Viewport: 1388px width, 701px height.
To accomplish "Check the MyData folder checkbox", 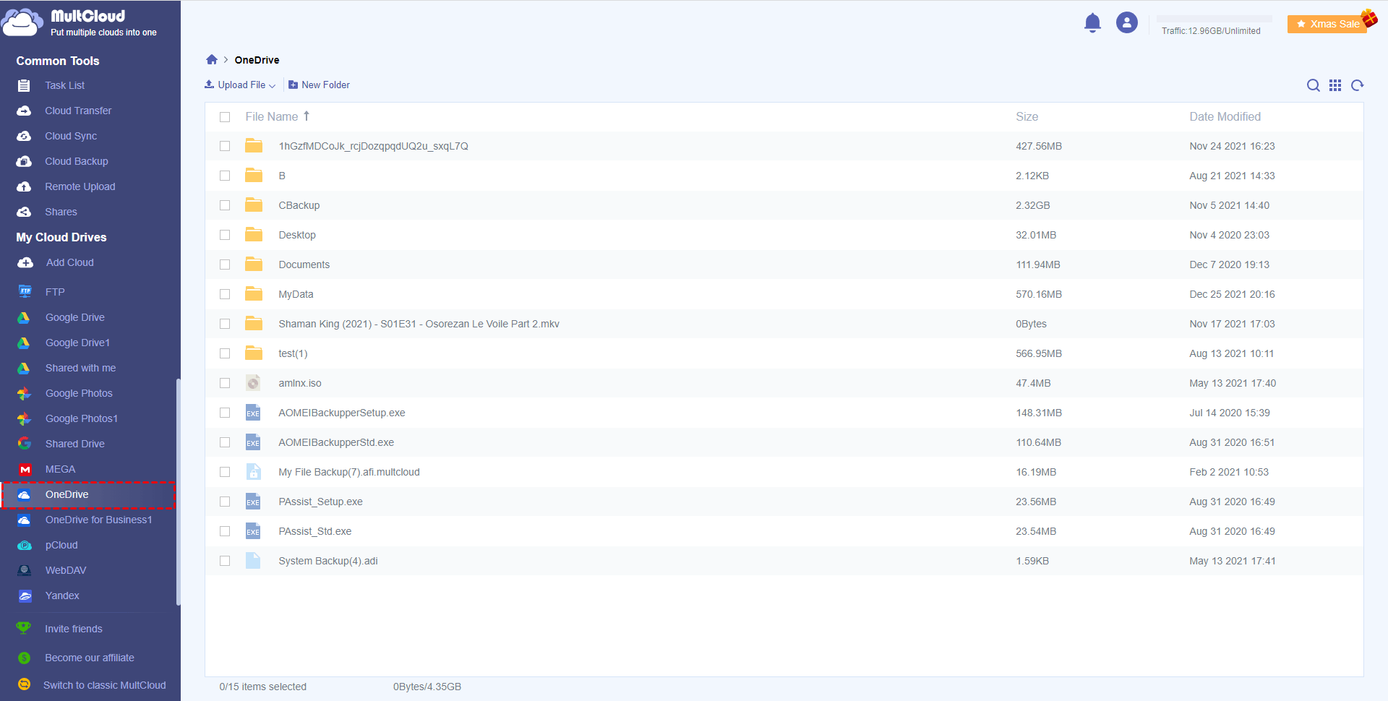I will [225, 294].
